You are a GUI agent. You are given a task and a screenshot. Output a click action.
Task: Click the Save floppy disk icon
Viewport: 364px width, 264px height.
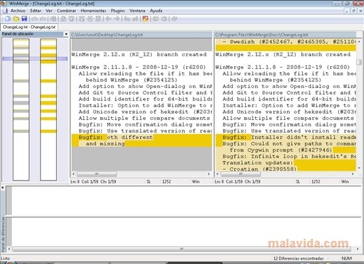click(x=24, y=19)
